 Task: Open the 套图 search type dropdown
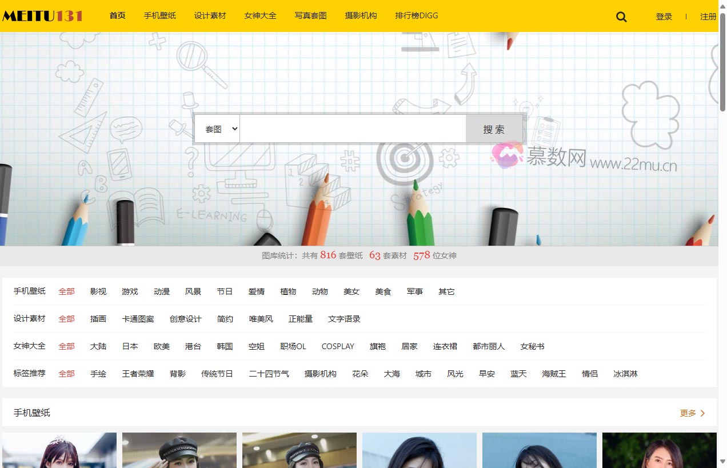coord(217,129)
